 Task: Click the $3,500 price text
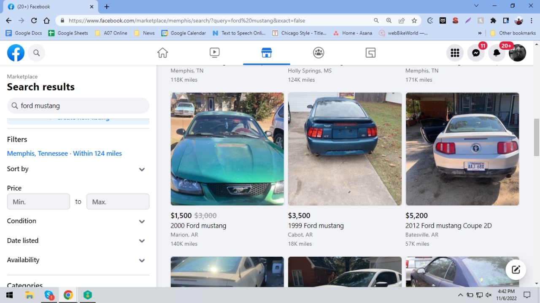299,215
